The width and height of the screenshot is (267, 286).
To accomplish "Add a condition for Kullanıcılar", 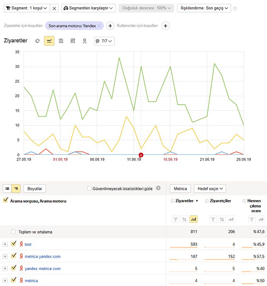I will click(165, 26).
